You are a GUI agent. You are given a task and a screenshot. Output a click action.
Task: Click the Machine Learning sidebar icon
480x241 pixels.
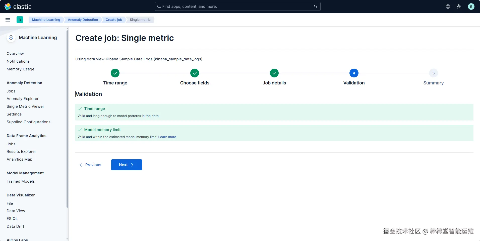(11, 38)
